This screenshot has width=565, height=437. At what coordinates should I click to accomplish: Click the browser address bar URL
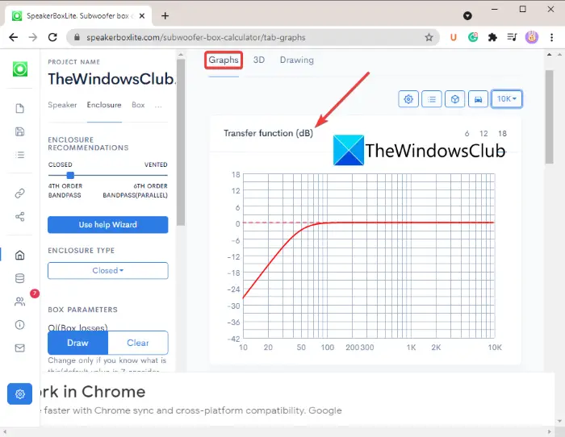tap(195, 37)
